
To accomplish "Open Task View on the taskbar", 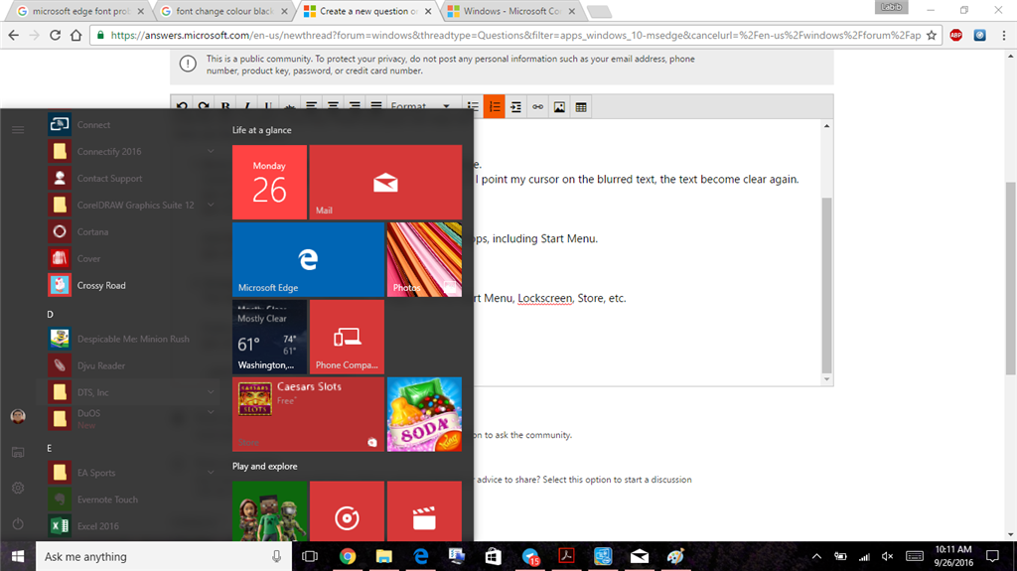I will 310,557.
